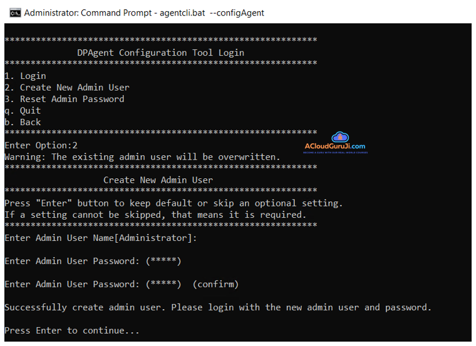The image size is (476, 346).
Task: Click the Enter Admin User Name[Administrator] prompt
Action: click(101, 238)
